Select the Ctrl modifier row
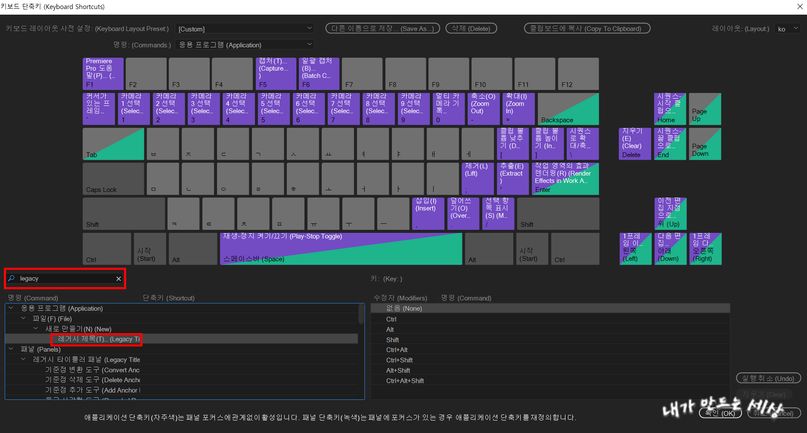The height and width of the screenshot is (433, 807). (550, 319)
